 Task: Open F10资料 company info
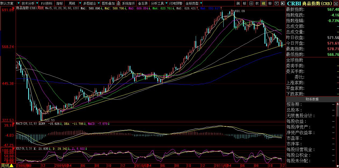[47, 3]
